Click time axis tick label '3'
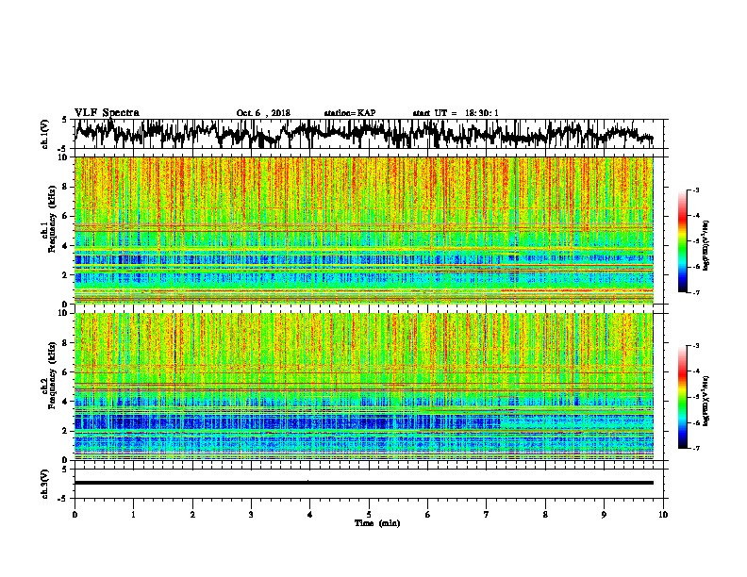This screenshot has height=577, width=747. pos(251,515)
